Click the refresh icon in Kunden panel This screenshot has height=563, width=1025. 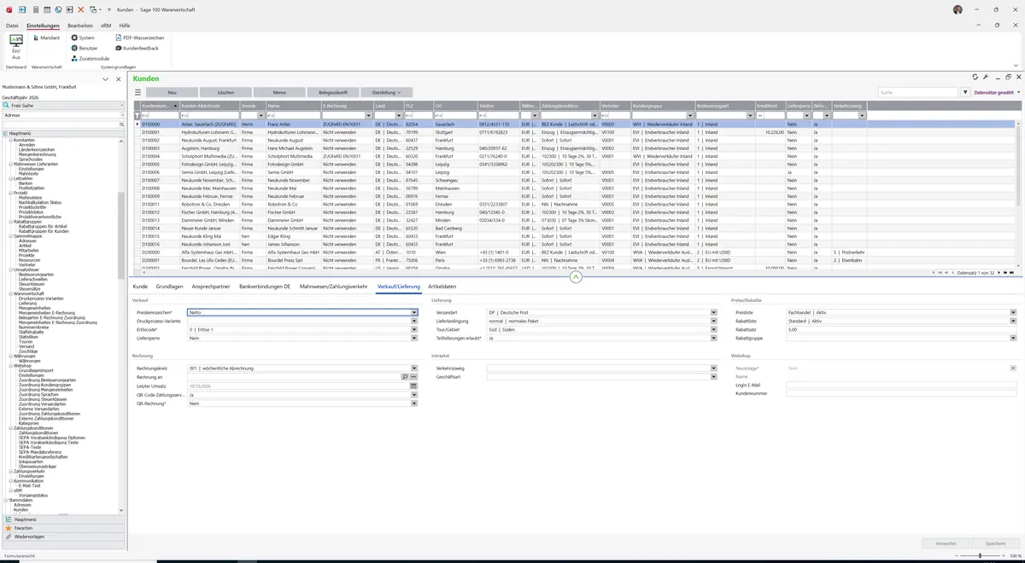[x=975, y=78]
